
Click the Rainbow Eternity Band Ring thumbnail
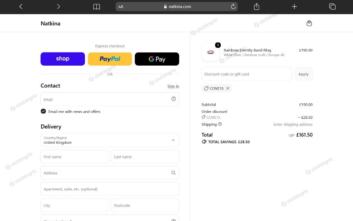pos(210,52)
